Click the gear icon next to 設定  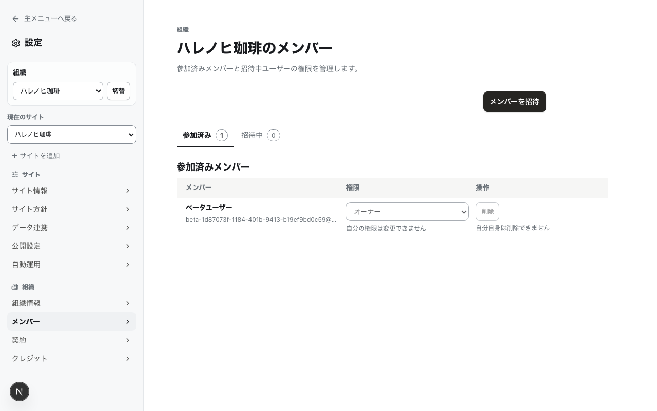[x=16, y=43]
